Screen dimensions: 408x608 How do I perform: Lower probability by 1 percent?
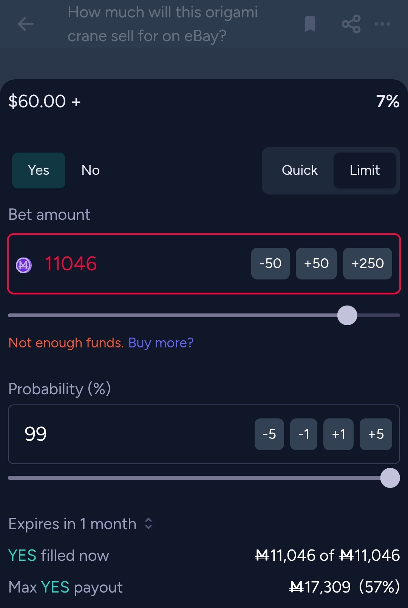(303, 434)
